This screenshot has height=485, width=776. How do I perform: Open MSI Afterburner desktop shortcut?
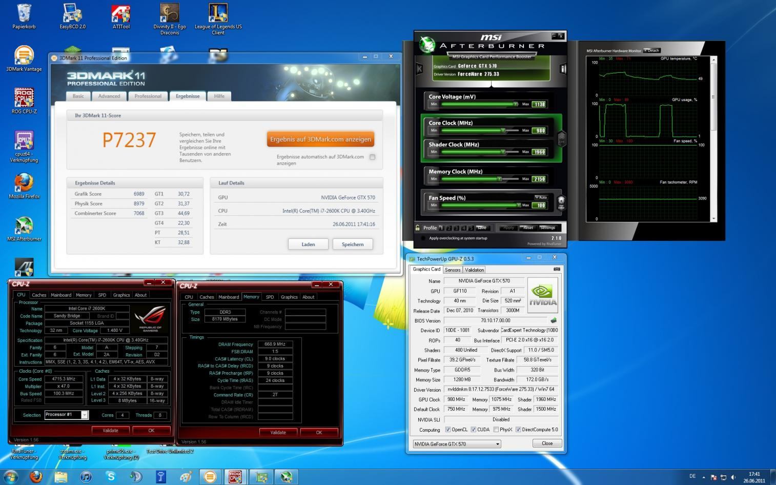[x=24, y=229]
